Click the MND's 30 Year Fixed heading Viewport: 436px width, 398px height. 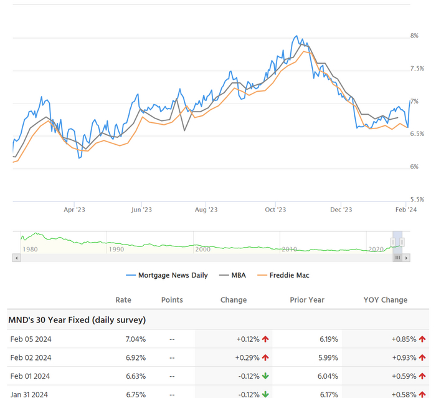77,320
